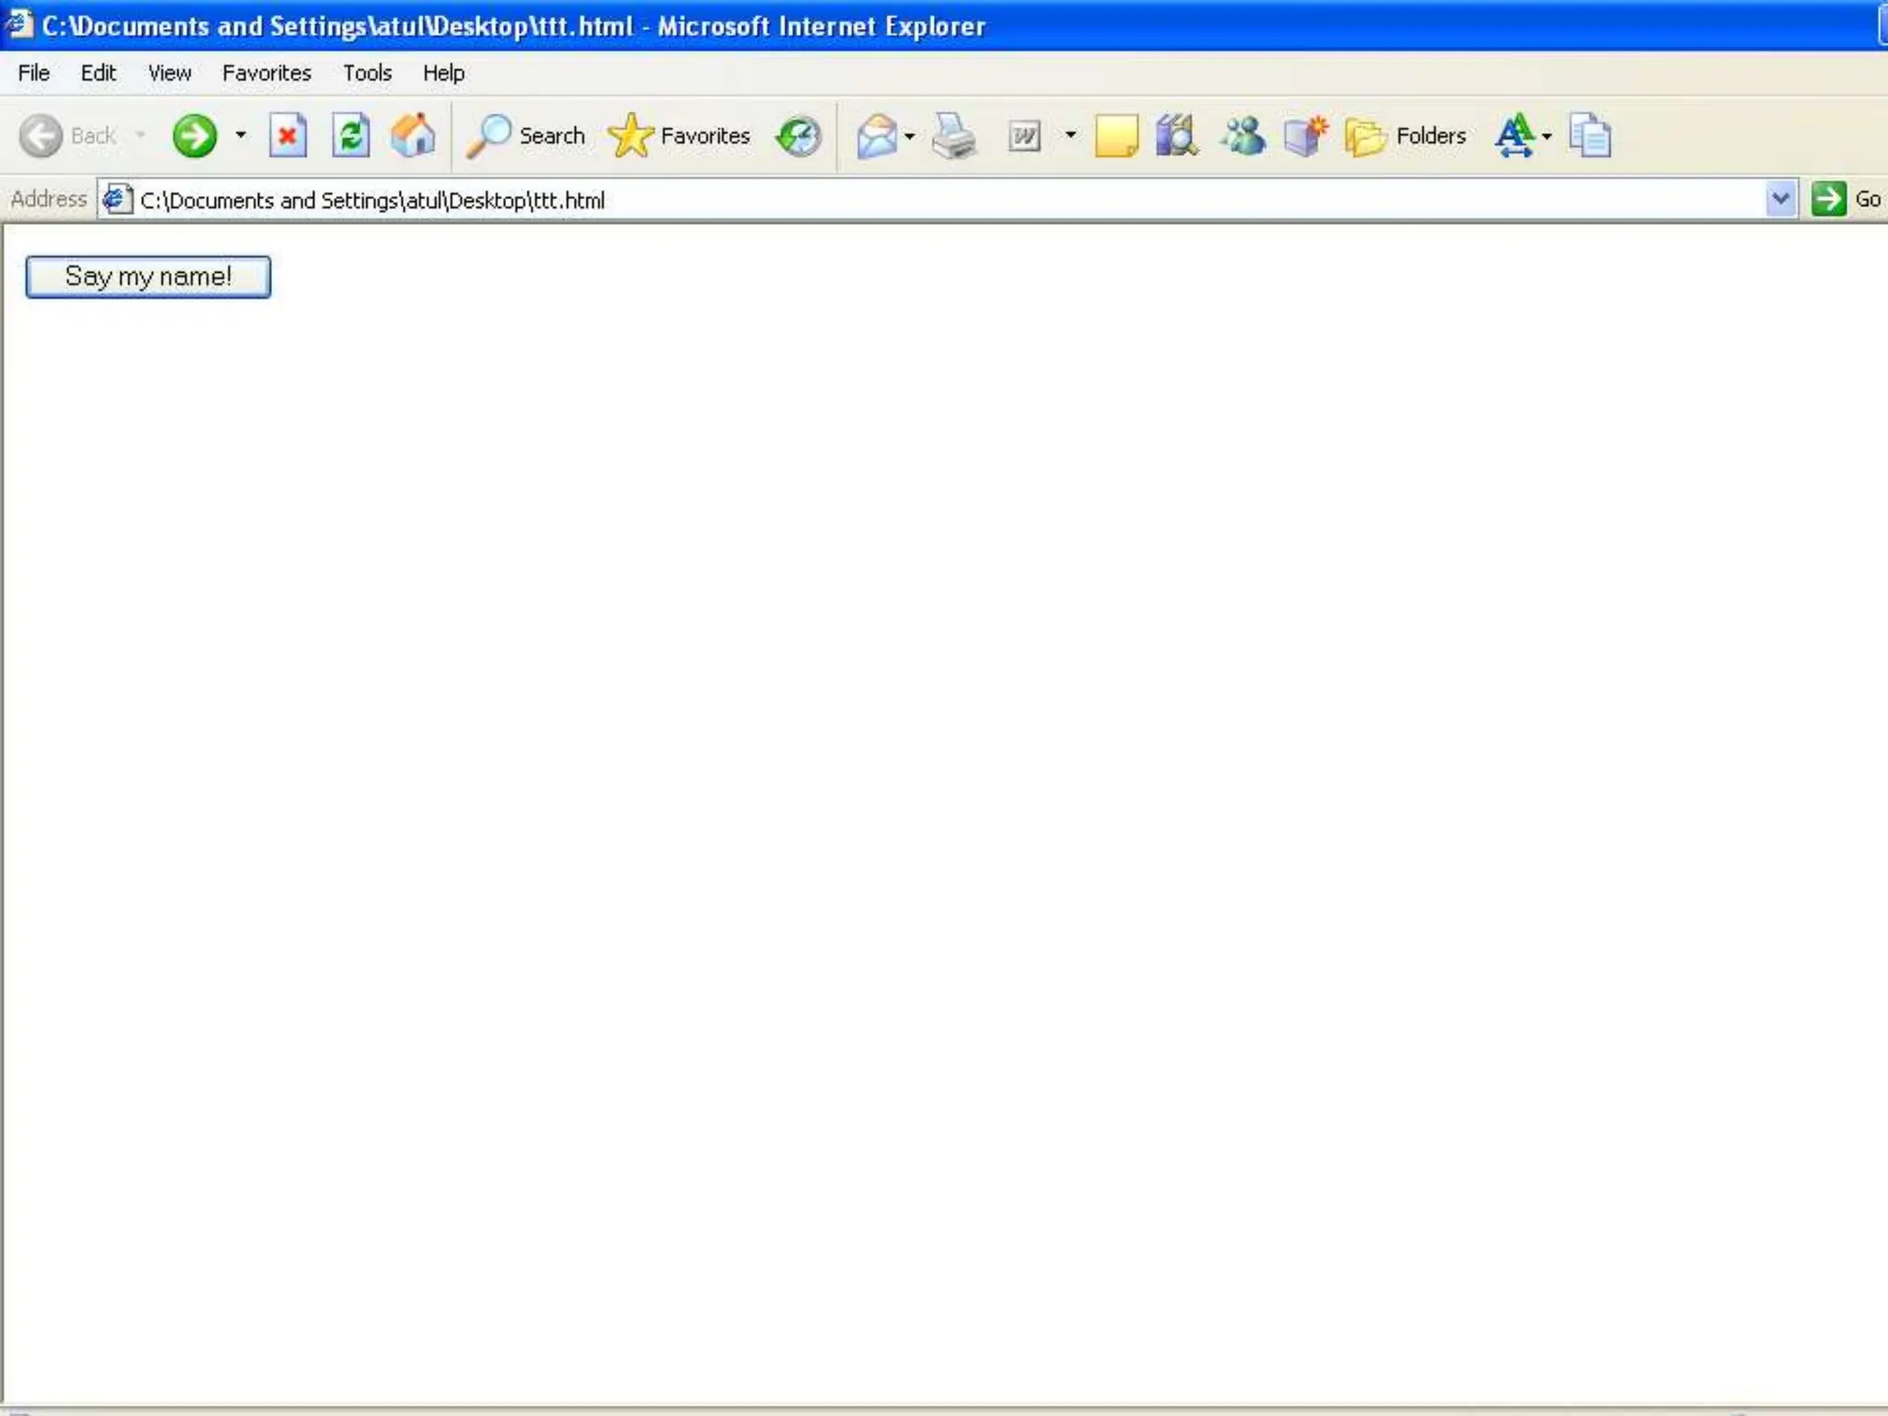This screenshot has width=1888, height=1416.
Task: Click the Refresh page icon
Action: (350, 136)
